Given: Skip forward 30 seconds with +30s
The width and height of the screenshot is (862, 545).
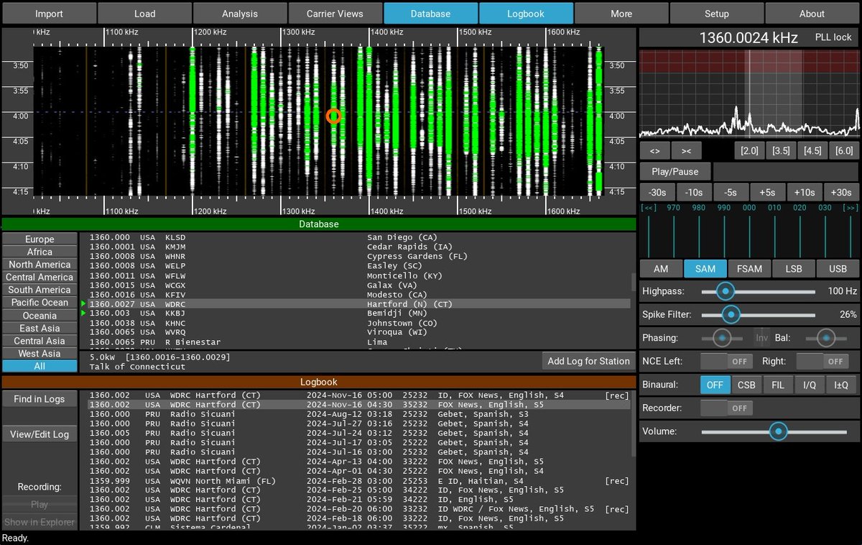Looking at the screenshot, I should point(841,193).
